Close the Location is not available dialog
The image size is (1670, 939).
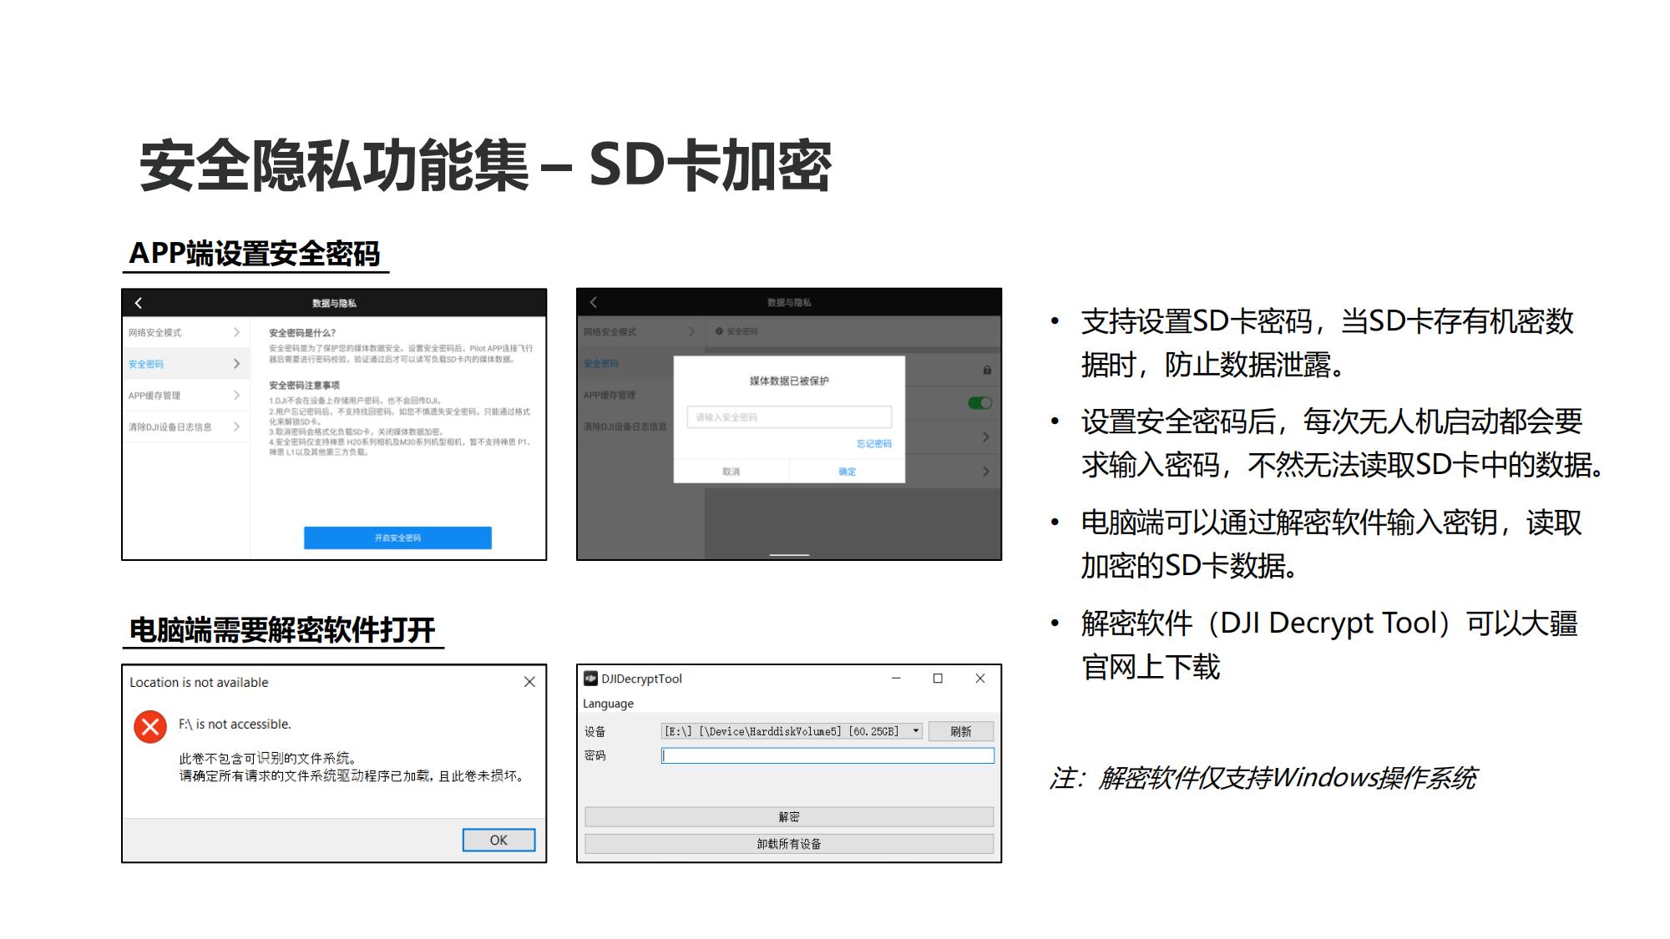(x=529, y=682)
